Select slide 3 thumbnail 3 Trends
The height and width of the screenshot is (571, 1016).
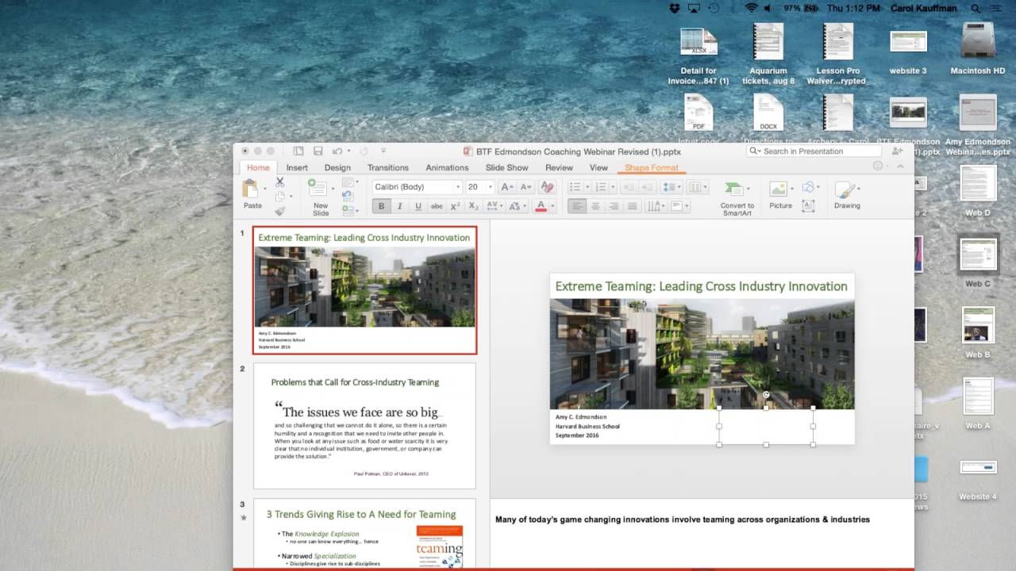point(364,533)
